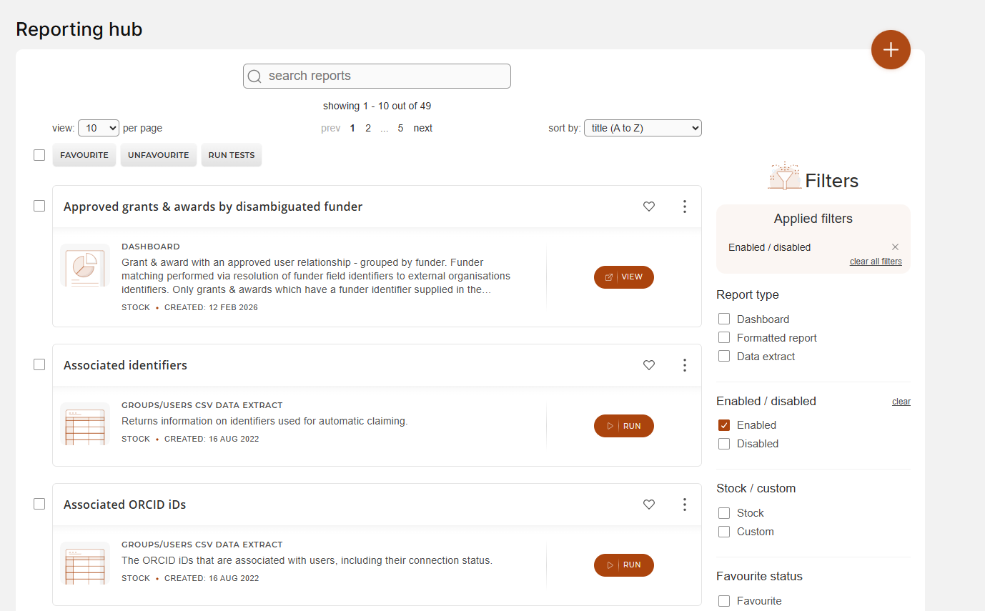Check the Dashboard report type filter
Viewport: 985px width, 611px height.
pos(724,319)
